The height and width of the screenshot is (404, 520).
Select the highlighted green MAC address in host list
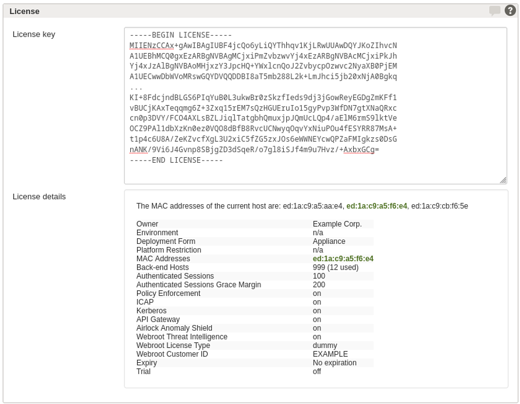point(376,206)
